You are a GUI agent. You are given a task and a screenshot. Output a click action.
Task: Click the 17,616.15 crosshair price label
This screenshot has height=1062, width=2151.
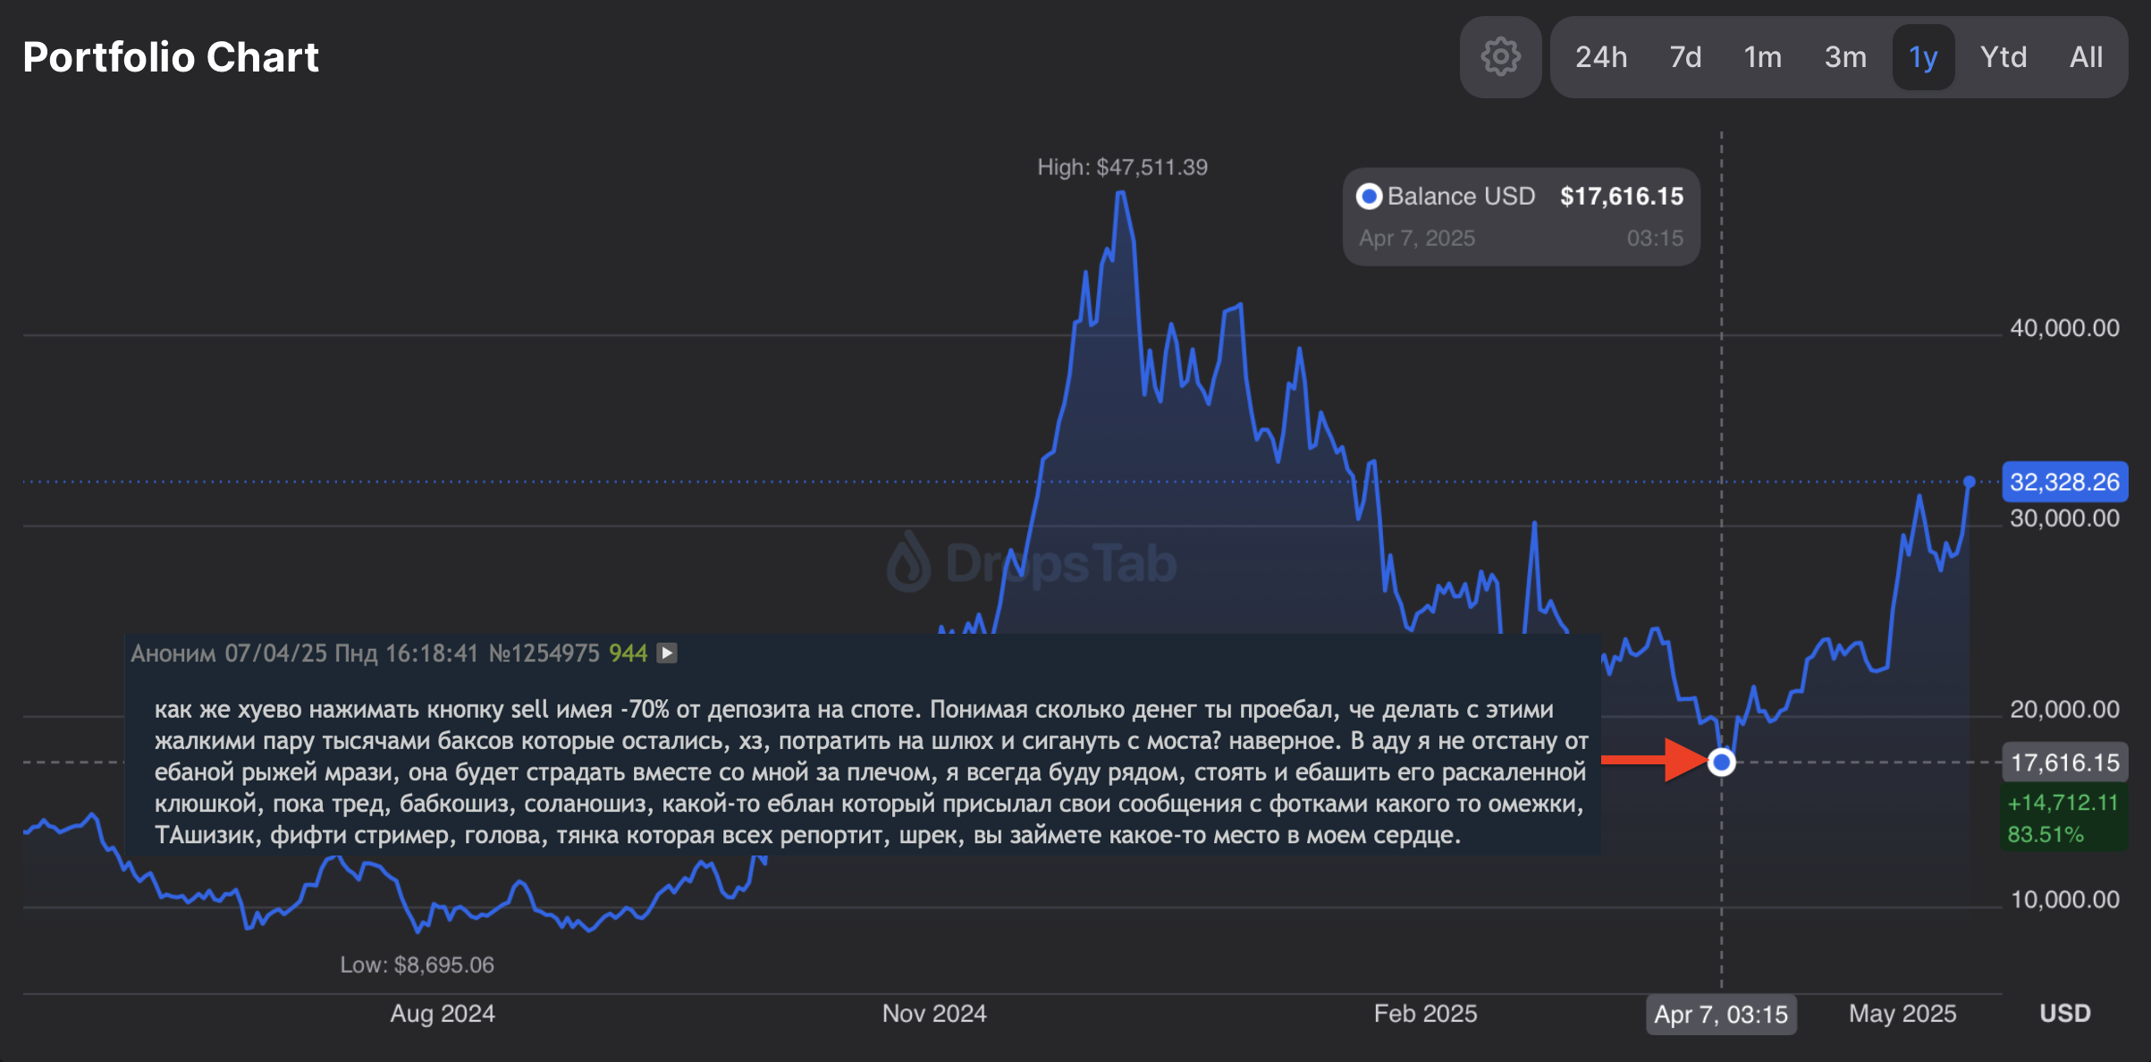point(2064,763)
